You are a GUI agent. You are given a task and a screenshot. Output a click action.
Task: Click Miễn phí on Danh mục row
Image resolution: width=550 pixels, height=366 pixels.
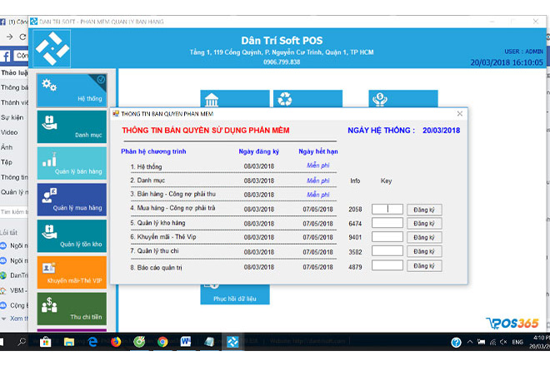click(x=318, y=181)
